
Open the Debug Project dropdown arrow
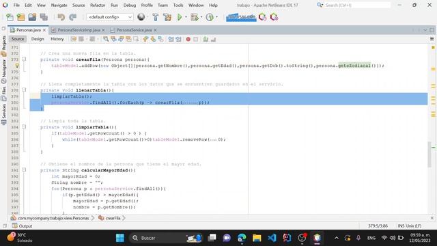tap(201, 17)
